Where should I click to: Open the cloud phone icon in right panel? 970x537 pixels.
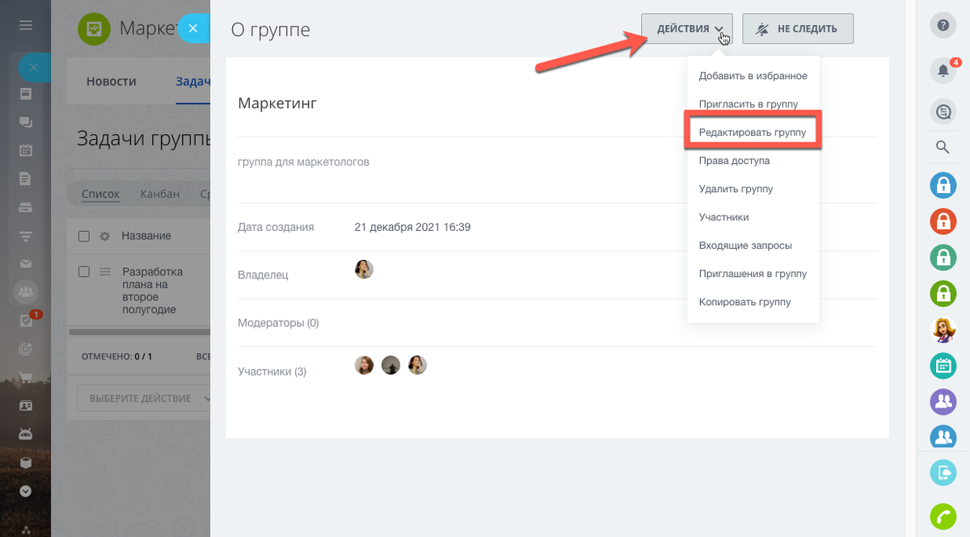coord(943,472)
